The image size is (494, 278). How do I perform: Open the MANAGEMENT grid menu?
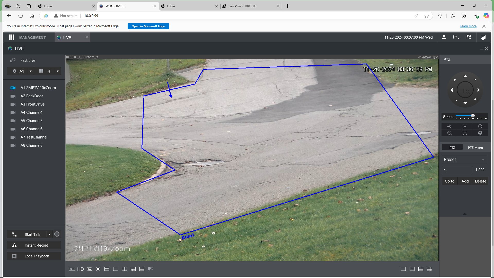tap(12, 37)
